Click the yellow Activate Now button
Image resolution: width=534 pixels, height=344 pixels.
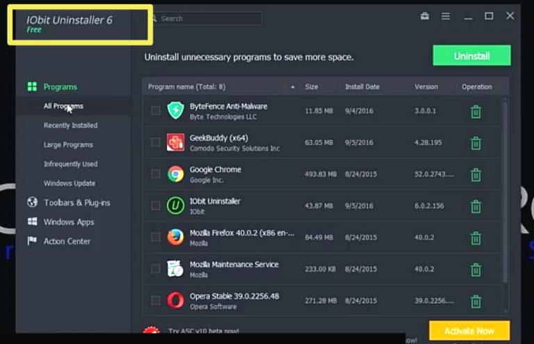pyautogui.click(x=469, y=331)
